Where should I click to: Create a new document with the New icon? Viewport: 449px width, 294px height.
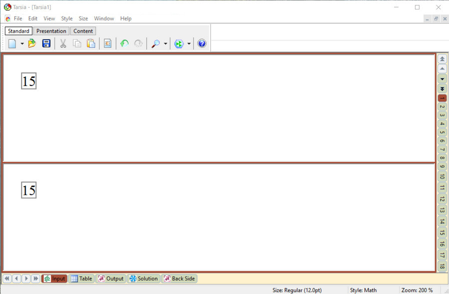click(x=12, y=44)
